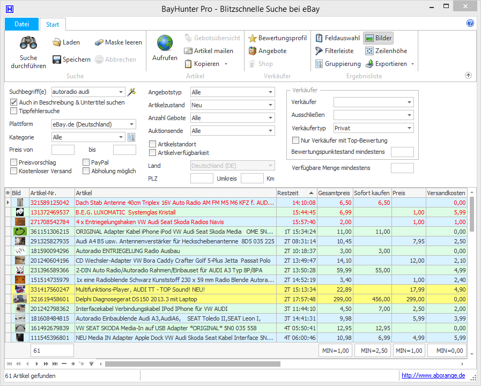Click Maske leeren eraser icon
Image resolution: width=481 pixels, height=386 pixels.
click(99, 42)
